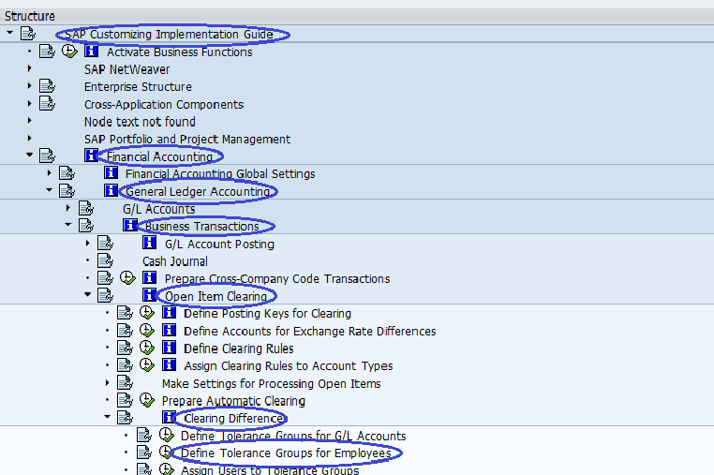Execute Define Tolerance Groups for G/L Accounts
The height and width of the screenshot is (475, 714).
[x=167, y=435]
